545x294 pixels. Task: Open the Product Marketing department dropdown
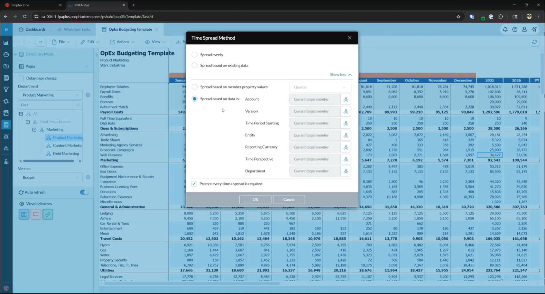50,95
